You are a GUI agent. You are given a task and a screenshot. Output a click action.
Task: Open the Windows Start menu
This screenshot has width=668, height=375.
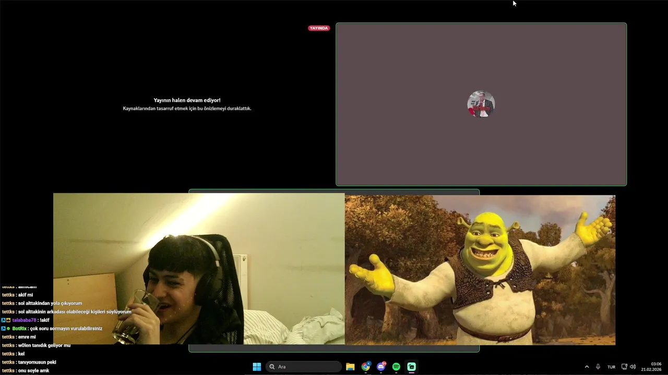pos(257,367)
